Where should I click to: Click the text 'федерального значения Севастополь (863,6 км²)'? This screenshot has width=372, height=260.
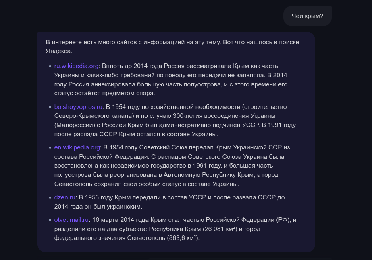click(x=126, y=238)
